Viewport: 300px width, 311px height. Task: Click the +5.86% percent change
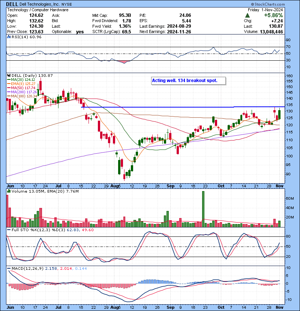pos(273,15)
